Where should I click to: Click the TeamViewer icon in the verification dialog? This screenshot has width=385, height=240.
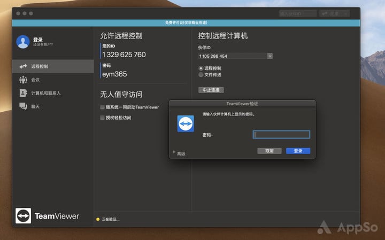(186, 123)
